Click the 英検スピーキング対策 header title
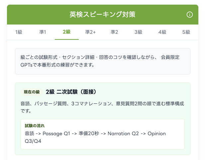 [x=102, y=15]
